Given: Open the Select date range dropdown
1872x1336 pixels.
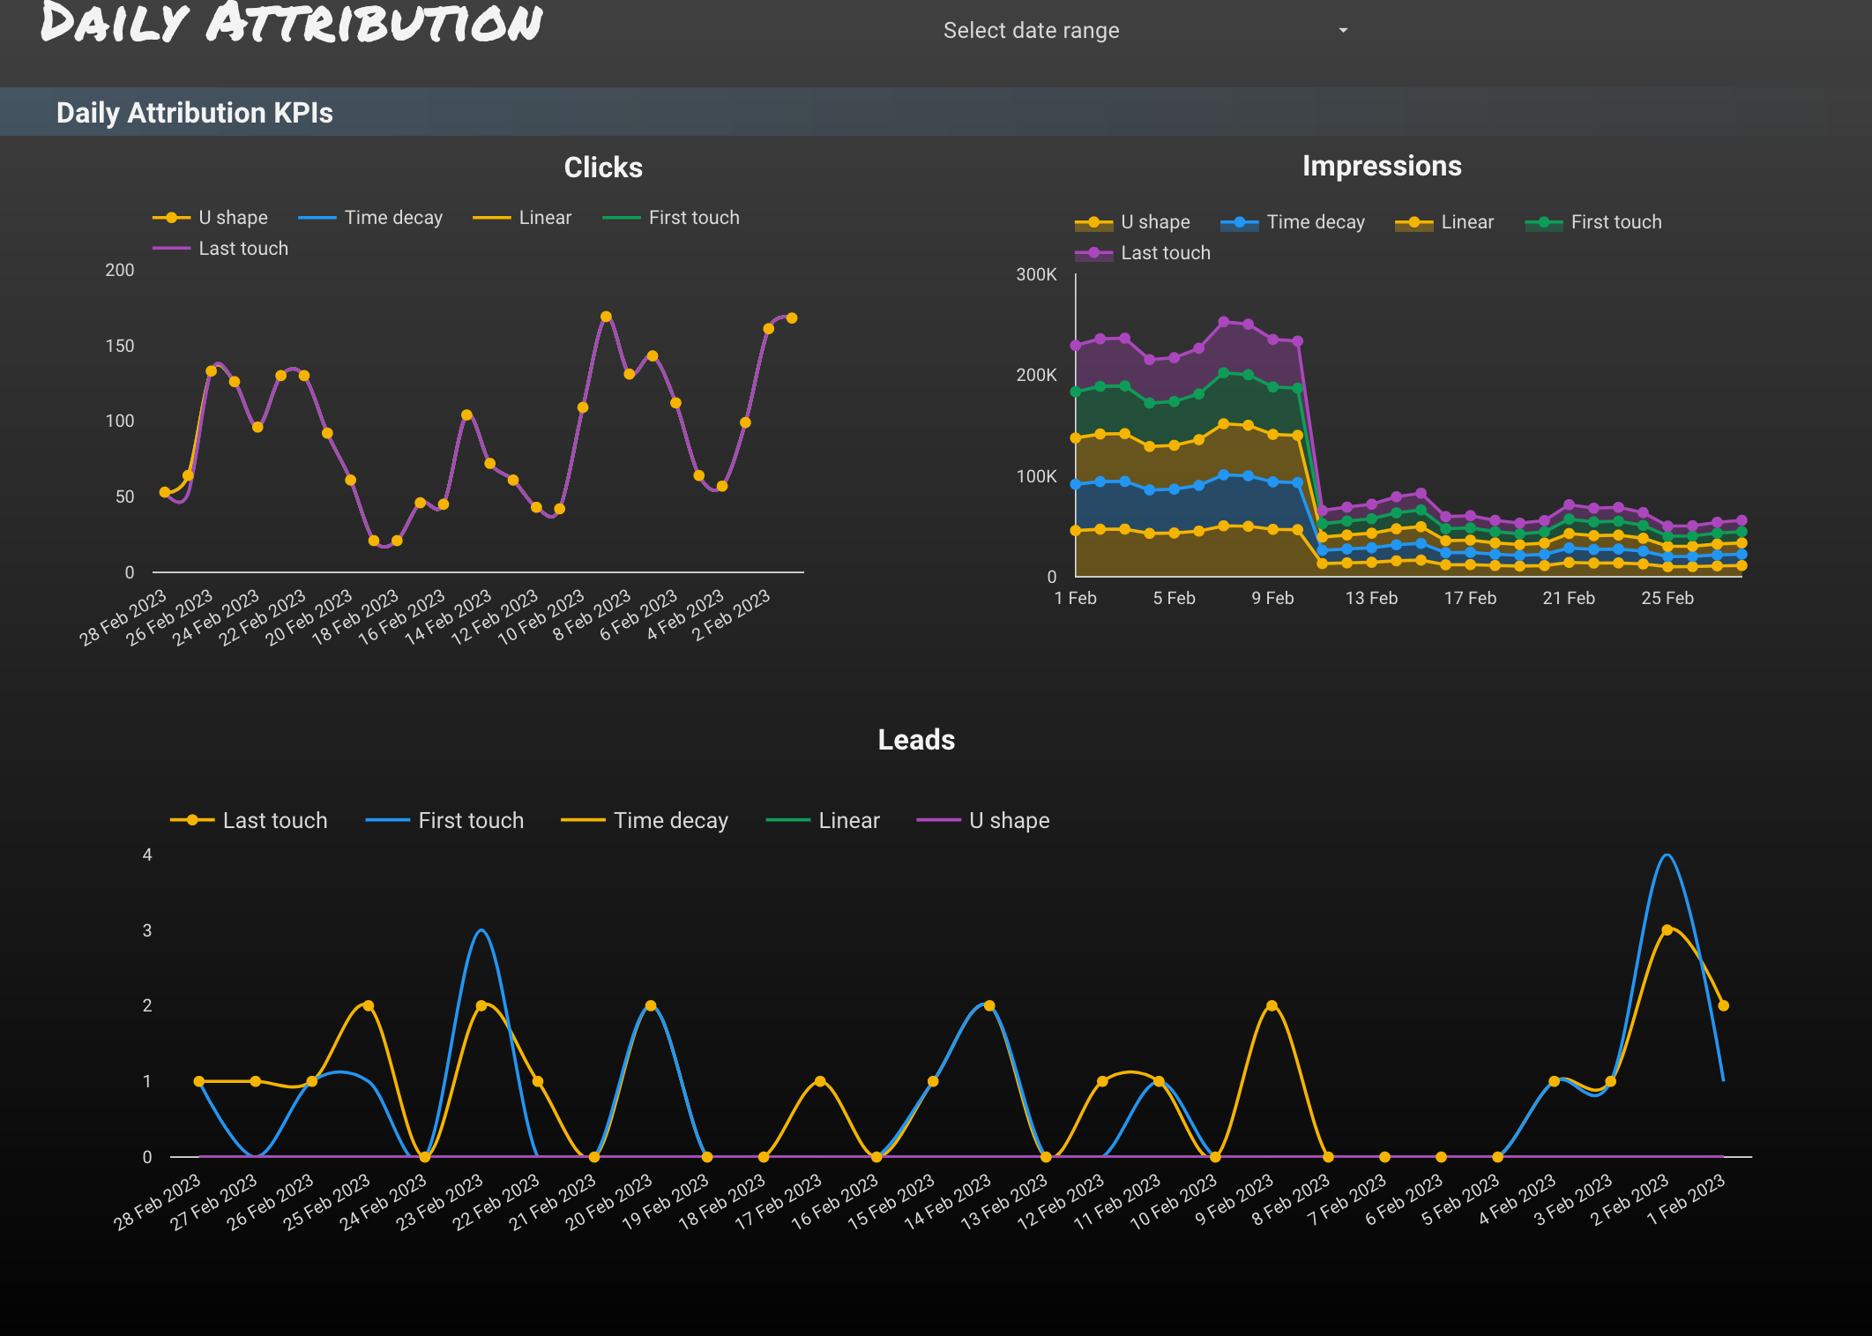Looking at the screenshot, I should [x=1032, y=31].
